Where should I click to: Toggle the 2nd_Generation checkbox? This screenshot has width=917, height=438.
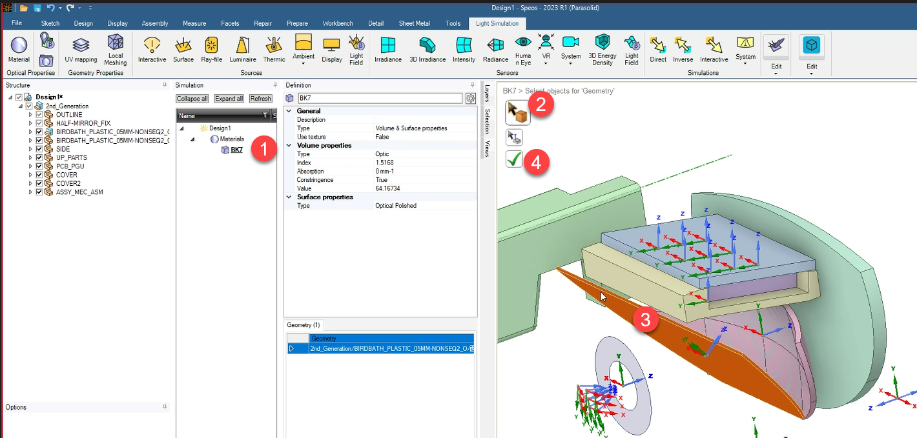tap(29, 106)
